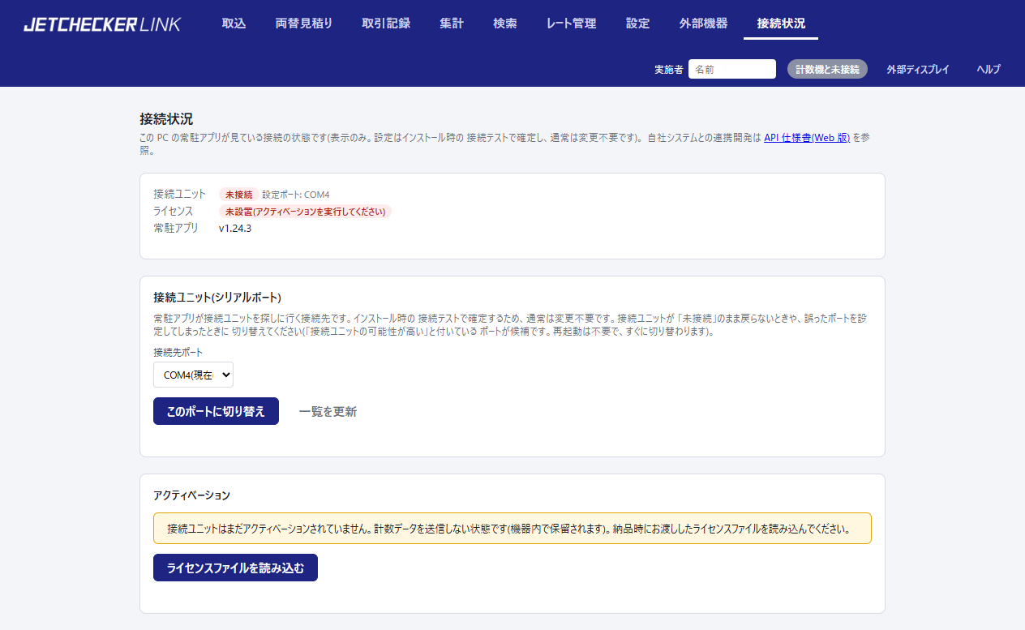
Task: Click the yellow activation warning message
Action: [x=512, y=528]
